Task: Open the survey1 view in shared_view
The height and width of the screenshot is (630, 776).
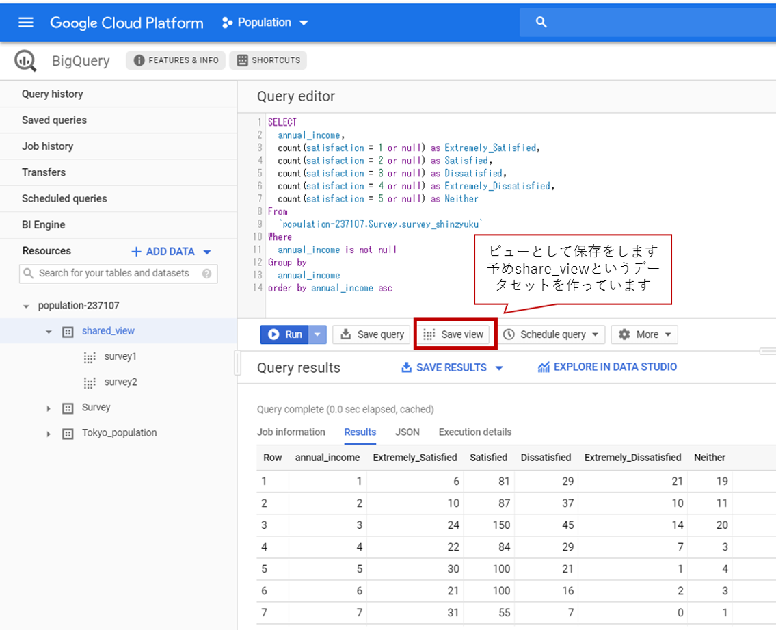Action: (120, 356)
